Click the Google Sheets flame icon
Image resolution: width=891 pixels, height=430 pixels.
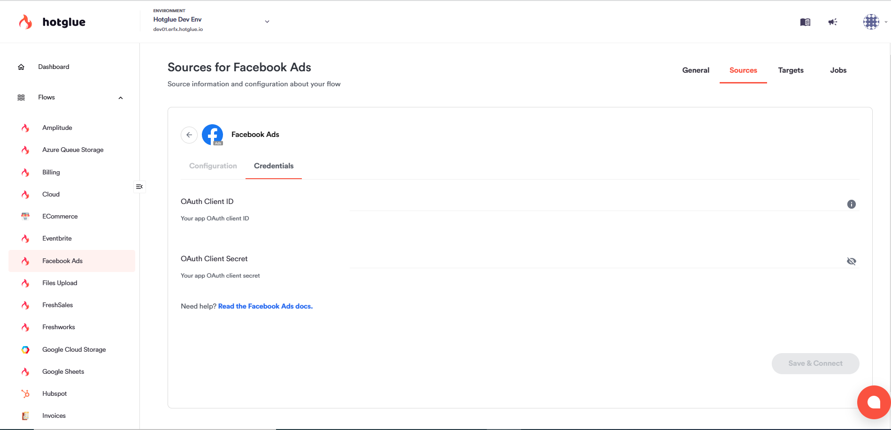pyautogui.click(x=25, y=372)
